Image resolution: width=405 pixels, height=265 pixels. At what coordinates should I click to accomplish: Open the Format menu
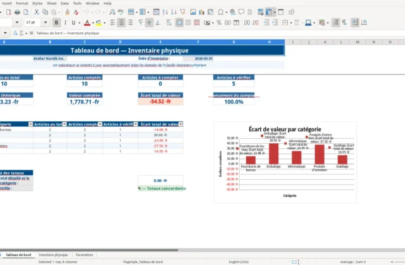(22, 3)
